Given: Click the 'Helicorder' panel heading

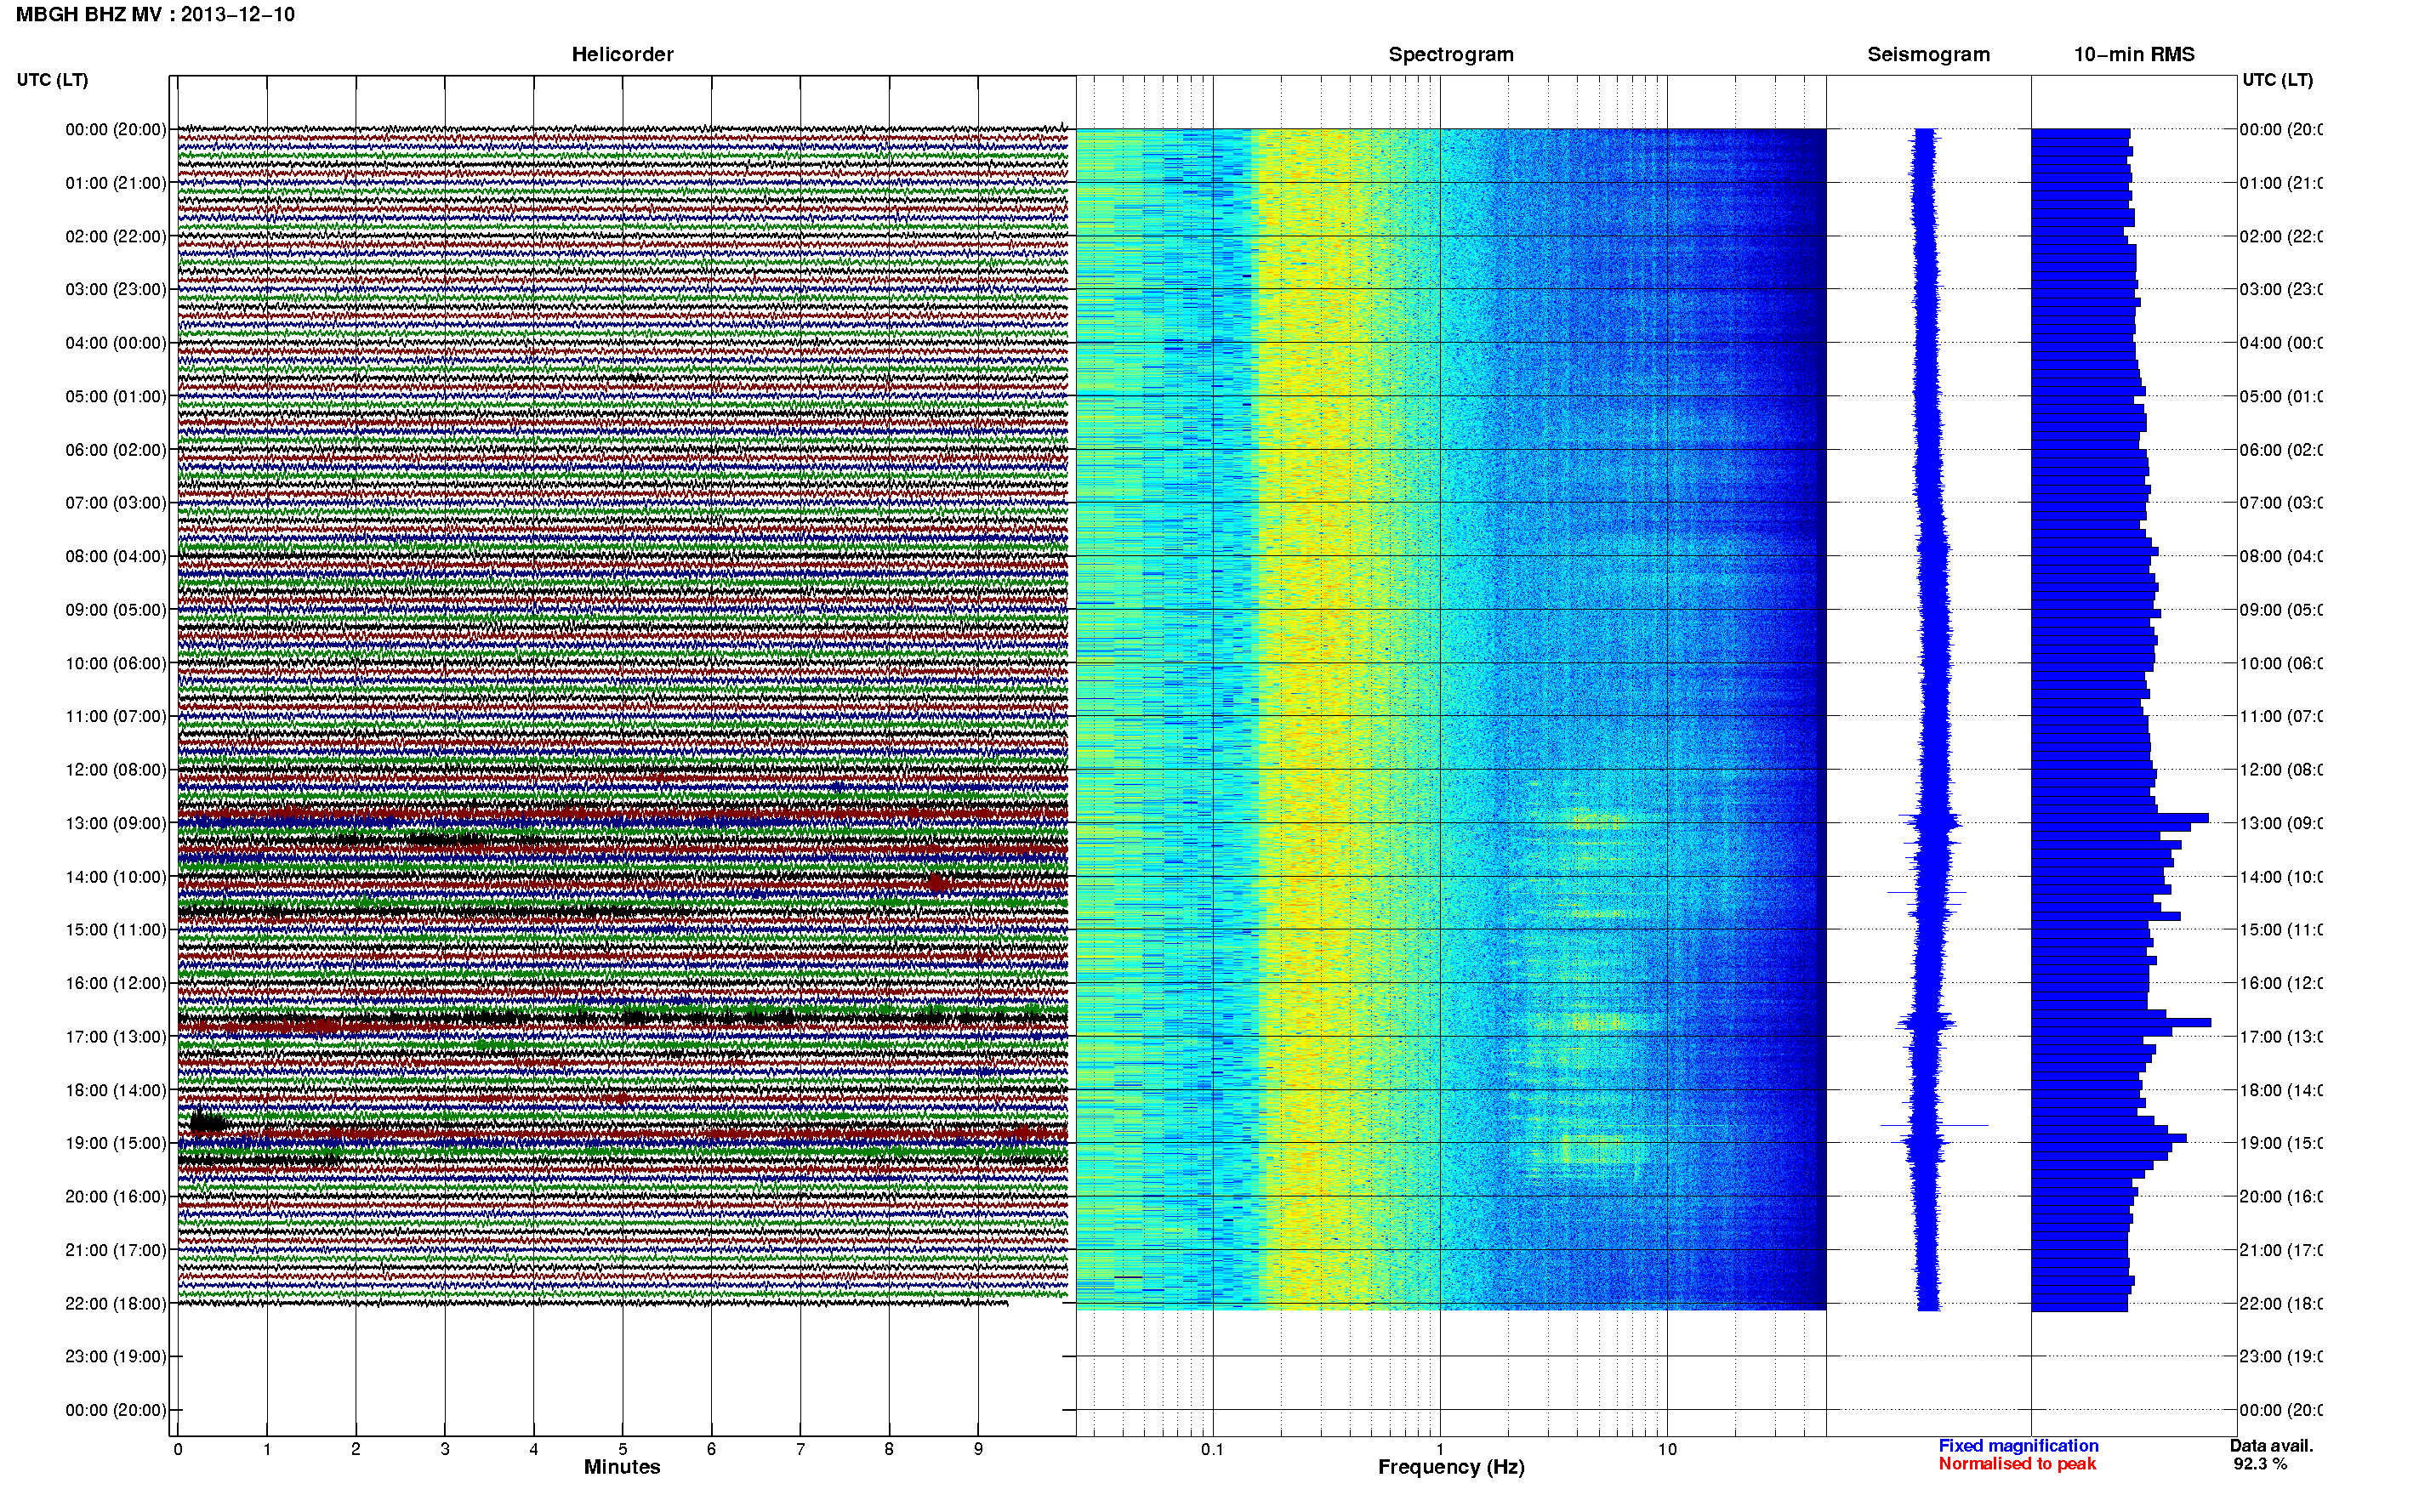Looking at the screenshot, I should pos(622,54).
